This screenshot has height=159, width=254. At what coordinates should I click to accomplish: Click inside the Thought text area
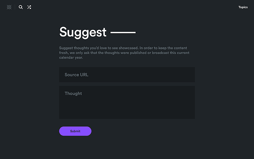127,102
